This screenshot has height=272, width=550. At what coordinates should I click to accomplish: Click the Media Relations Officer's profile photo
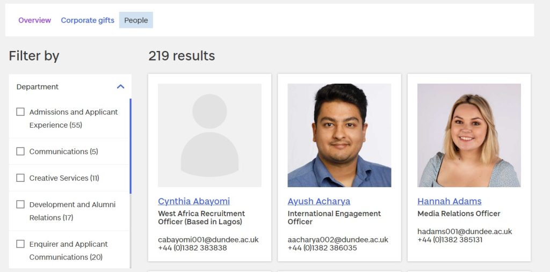pos(469,135)
